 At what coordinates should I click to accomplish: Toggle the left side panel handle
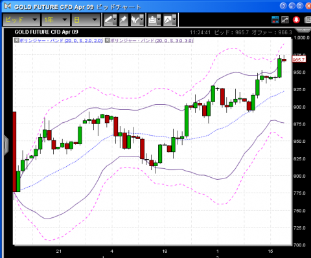(6, 145)
